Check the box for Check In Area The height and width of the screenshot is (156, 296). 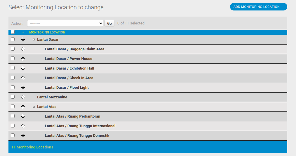13,78
